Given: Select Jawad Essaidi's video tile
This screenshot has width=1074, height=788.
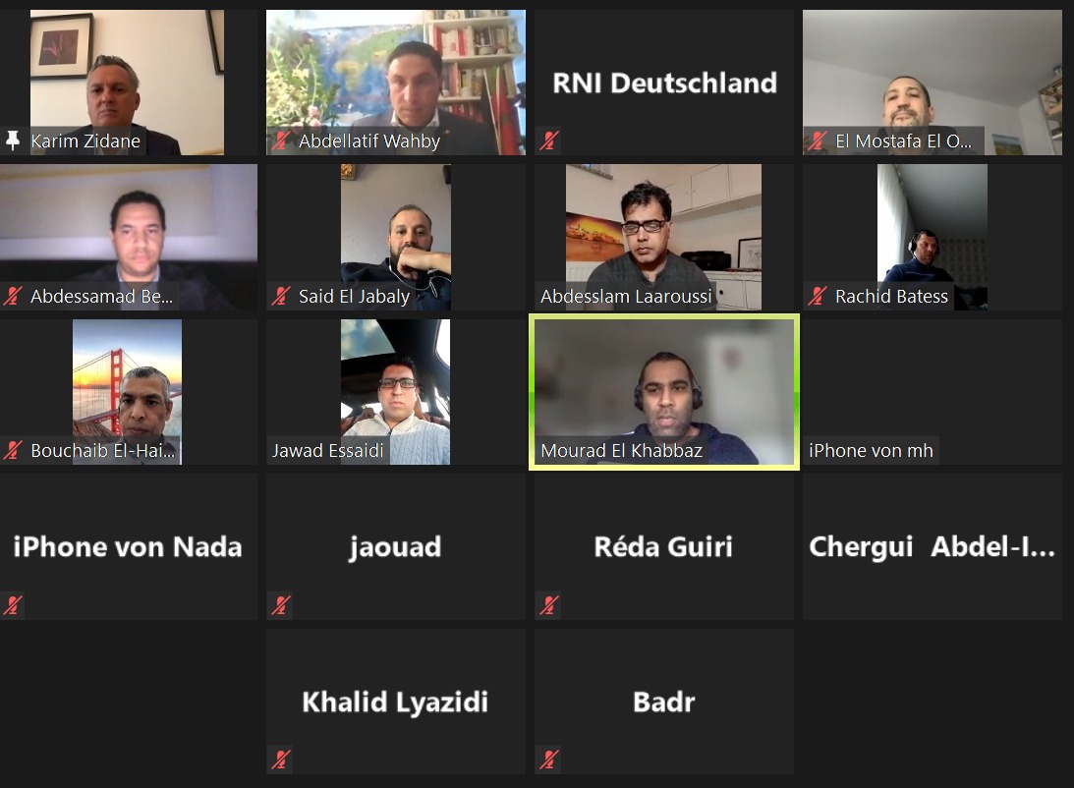Looking at the screenshot, I should click(x=396, y=392).
